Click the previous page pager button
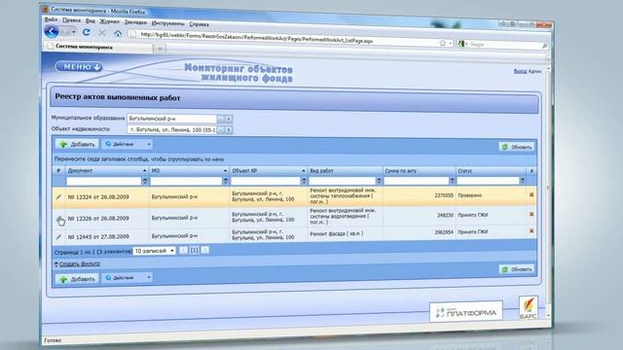 tap(183, 251)
